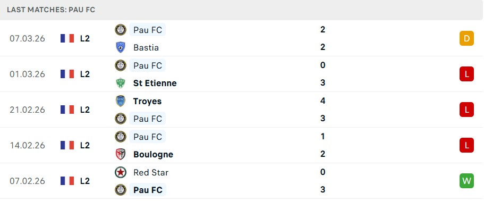Open the St Etienne team link

(x=155, y=83)
